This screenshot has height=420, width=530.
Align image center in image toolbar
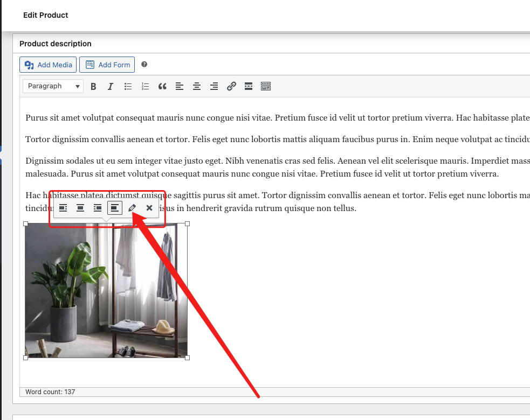point(80,208)
